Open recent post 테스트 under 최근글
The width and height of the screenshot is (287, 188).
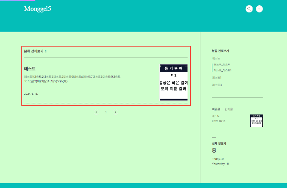tap(216, 116)
